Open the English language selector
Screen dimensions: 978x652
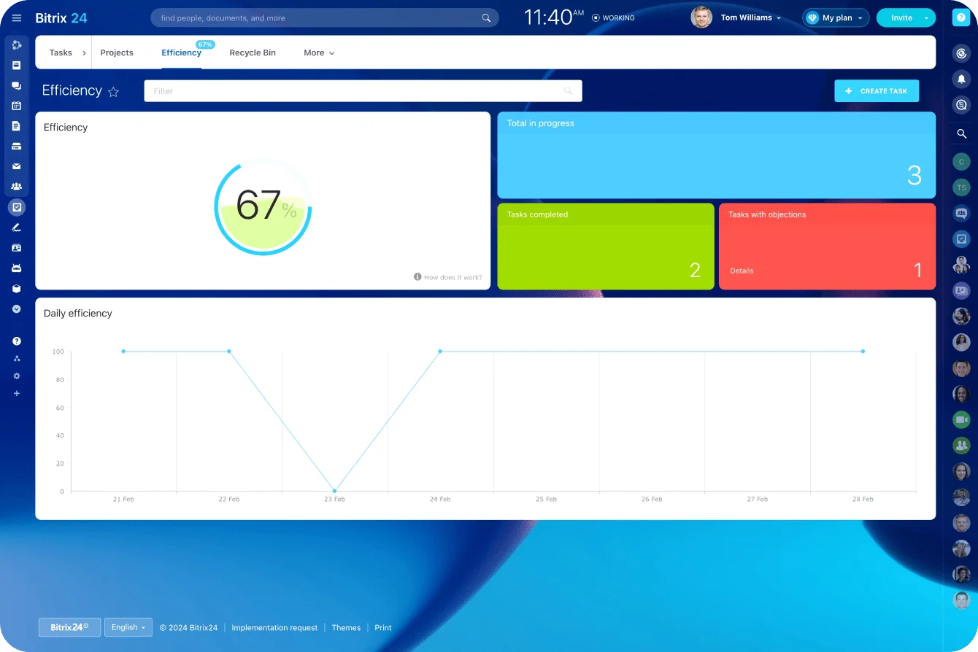[128, 627]
